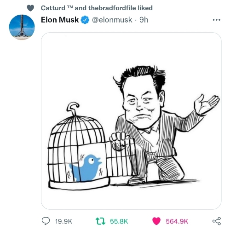Open the share icon menu
The image size is (230, 230).
tap(217, 221)
